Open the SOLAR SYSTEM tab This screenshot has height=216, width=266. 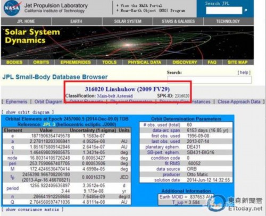click(x=128, y=21)
